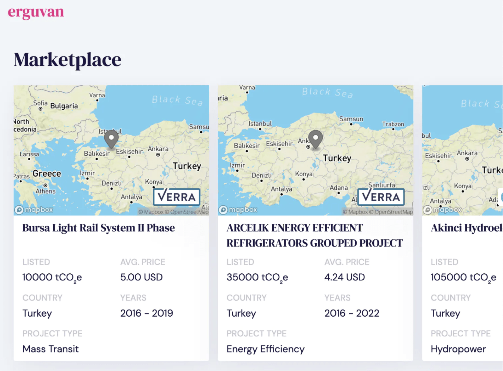This screenshot has width=503, height=371.
Task: Open Arcelik Energy Efficient Refrigerators project
Action: (315, 235)
